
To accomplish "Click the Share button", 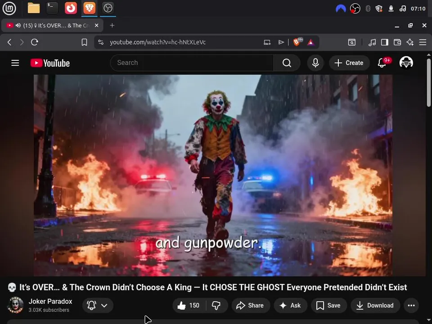I will click(x=251, y=305).
